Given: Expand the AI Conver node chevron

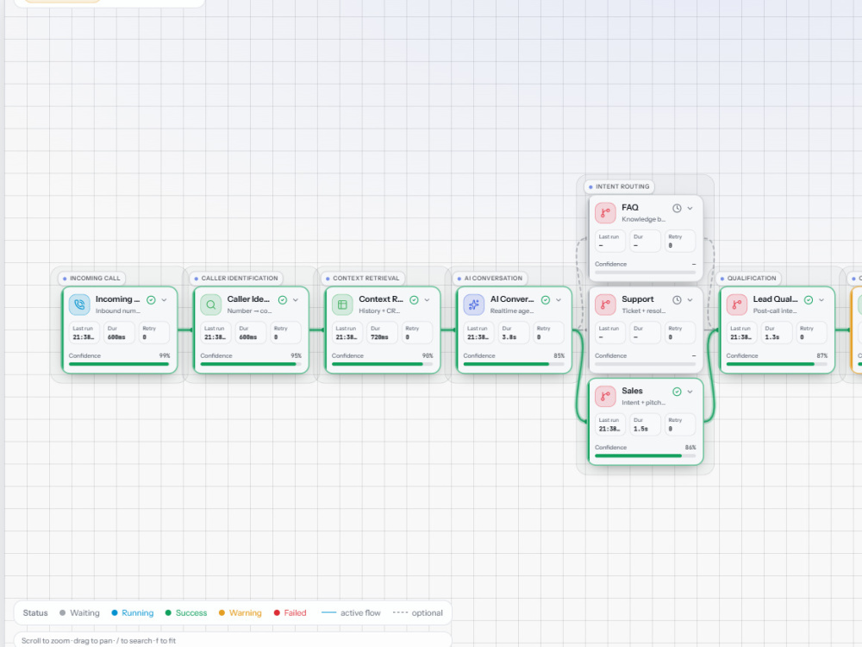Looking at the screenshot, I should pos(559,300).
